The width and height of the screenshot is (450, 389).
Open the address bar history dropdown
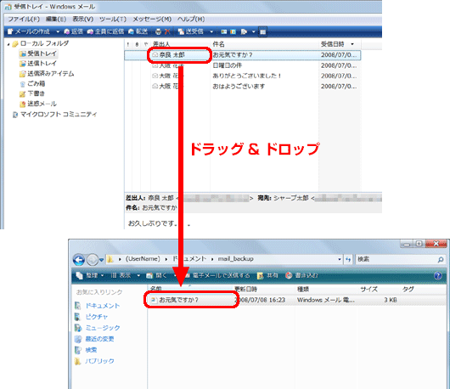pyautogui.click(x=340, y=259)
